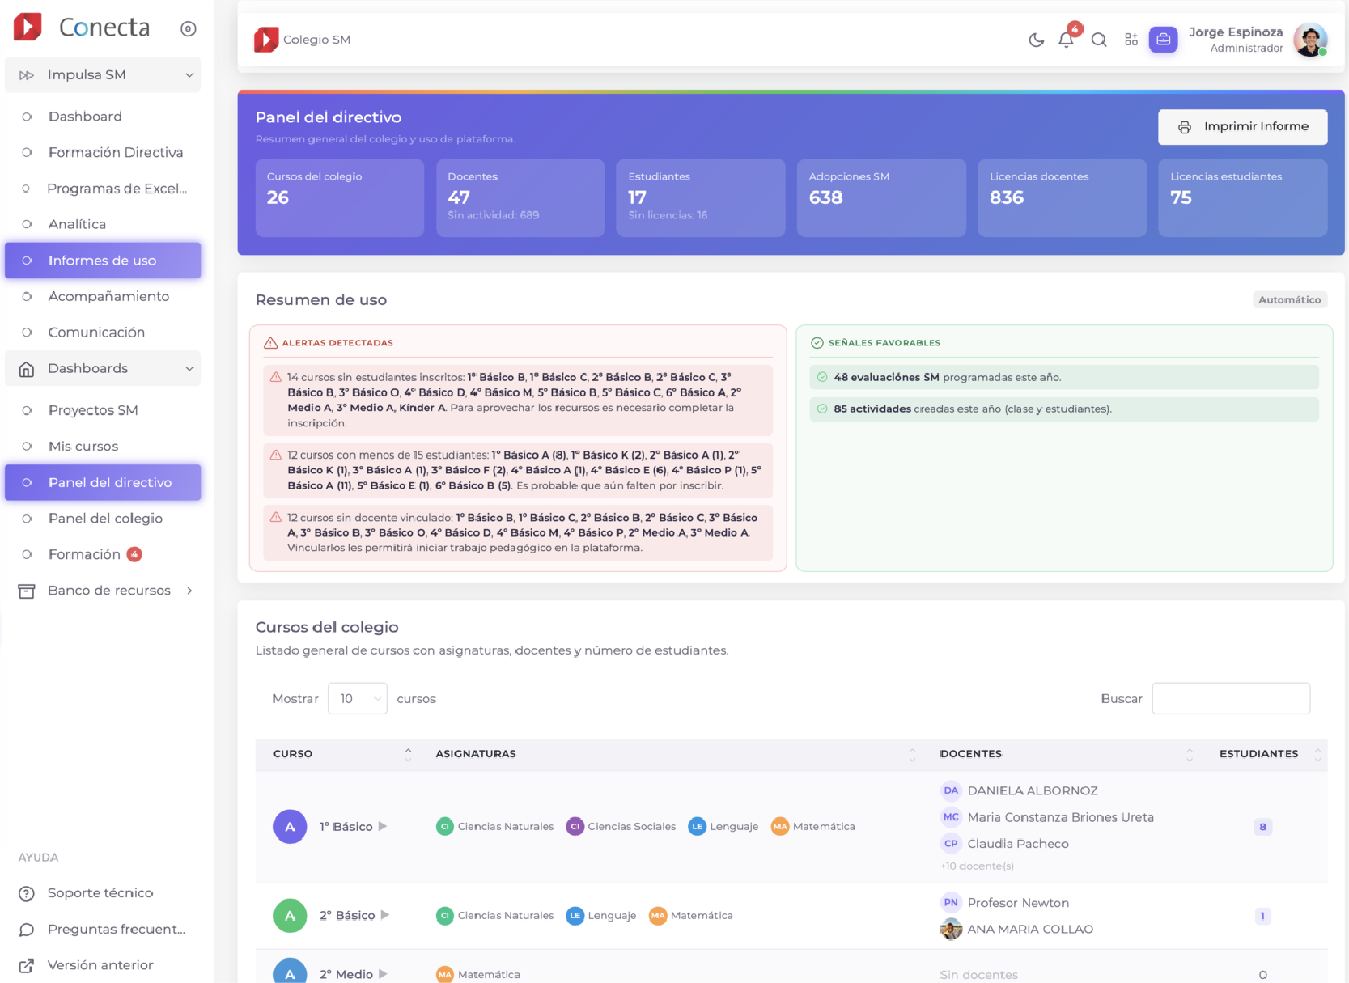Click the search magnifier icon
Screen dimensions: 1349x983
pyautogui.click(x=1099, y=40)
